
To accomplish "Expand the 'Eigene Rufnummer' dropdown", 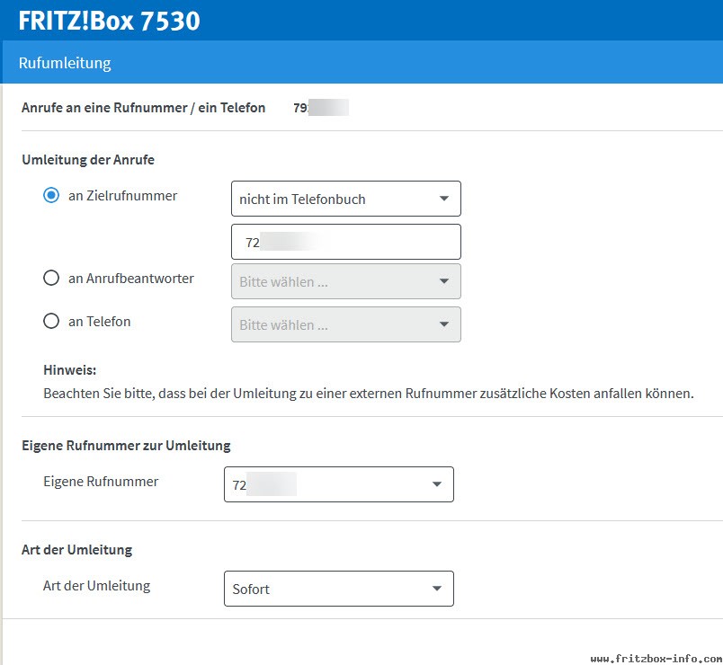I will (x=339, y=484).
